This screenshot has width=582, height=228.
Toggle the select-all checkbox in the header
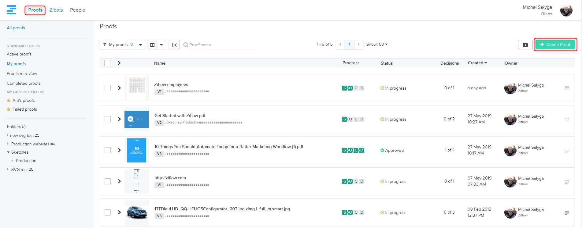(x=107, y=63)
